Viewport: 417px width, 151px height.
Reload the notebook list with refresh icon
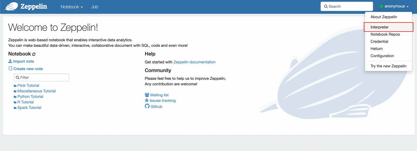coord(34,54)
